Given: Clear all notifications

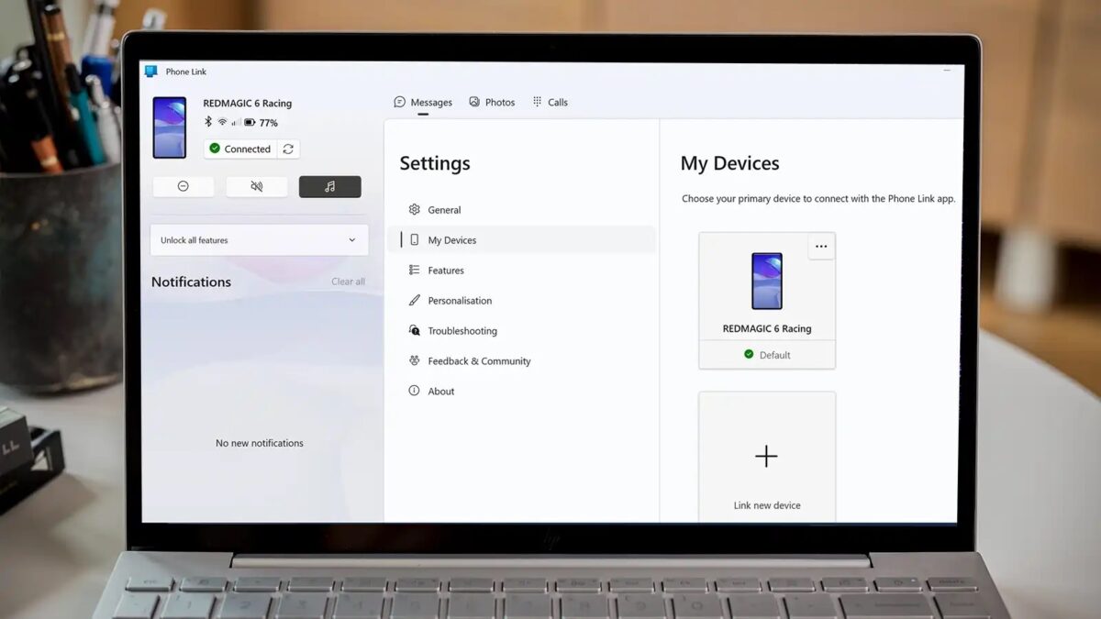Looking at the screenshot, I should coord(348,282).
